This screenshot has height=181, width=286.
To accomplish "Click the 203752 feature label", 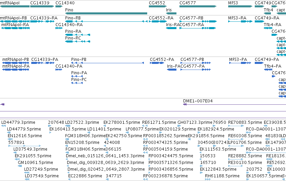I will (x=254, y=169).
